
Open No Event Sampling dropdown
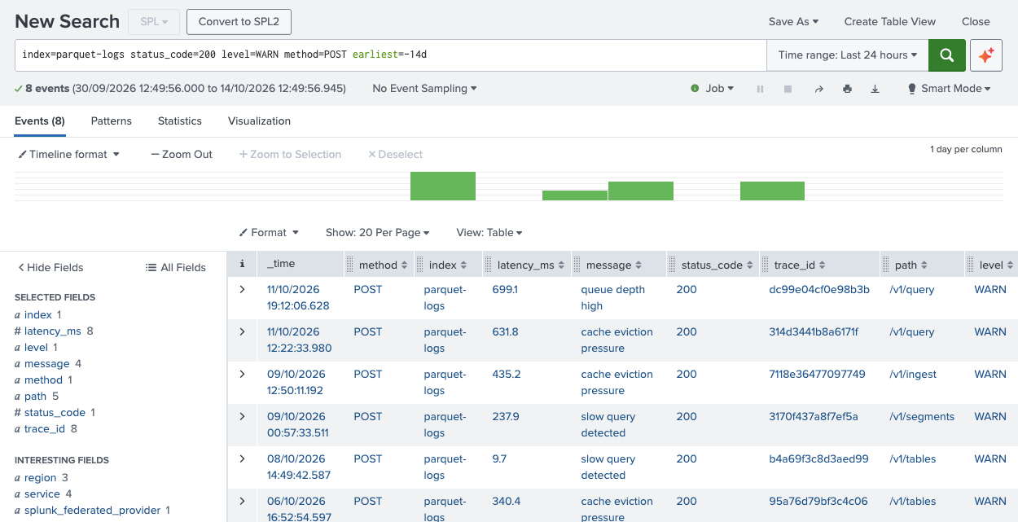coord(424,89)
